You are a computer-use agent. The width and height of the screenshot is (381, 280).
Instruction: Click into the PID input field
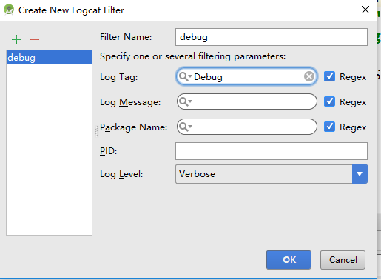tap(272, 151)
